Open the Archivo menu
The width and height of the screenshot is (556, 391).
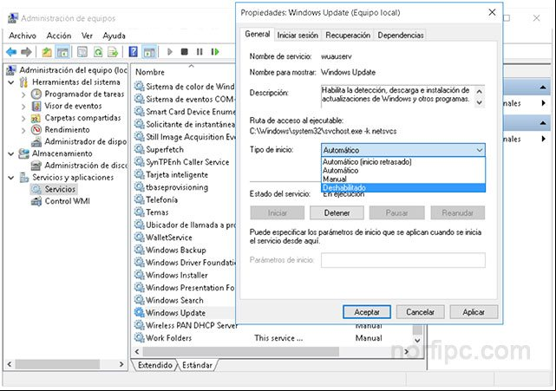coord(23,36)
